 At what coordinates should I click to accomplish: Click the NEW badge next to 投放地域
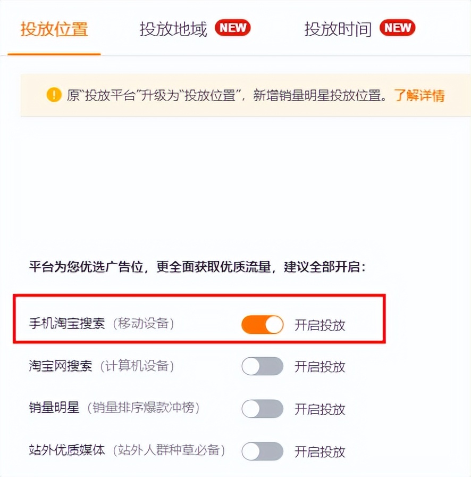coord(232,28)
